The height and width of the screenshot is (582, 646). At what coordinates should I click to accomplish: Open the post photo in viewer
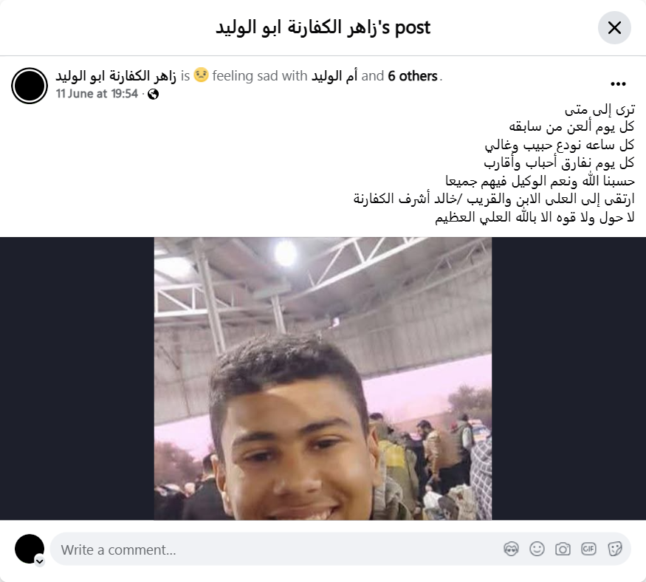tap(323, 378)
